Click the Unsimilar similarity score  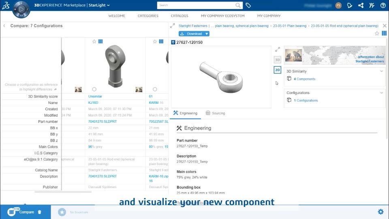pos(95,97)
